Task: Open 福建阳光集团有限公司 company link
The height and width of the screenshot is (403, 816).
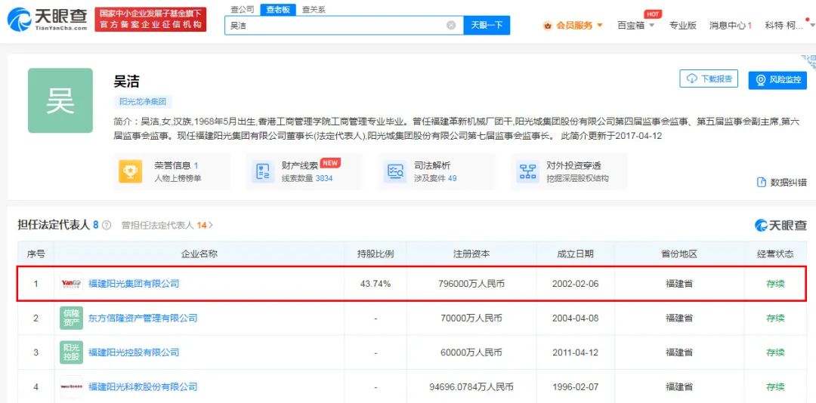Action: click(x=134, y=284)
